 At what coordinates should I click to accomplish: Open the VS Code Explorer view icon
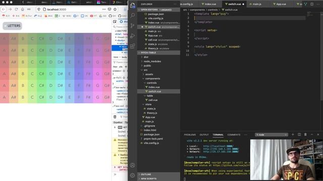click(133, 6)
